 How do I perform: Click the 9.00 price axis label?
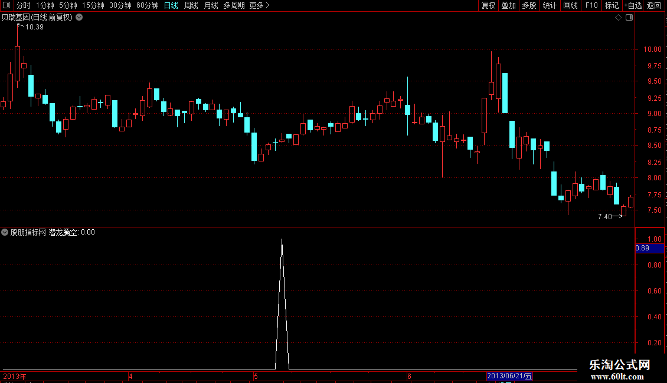654,113
